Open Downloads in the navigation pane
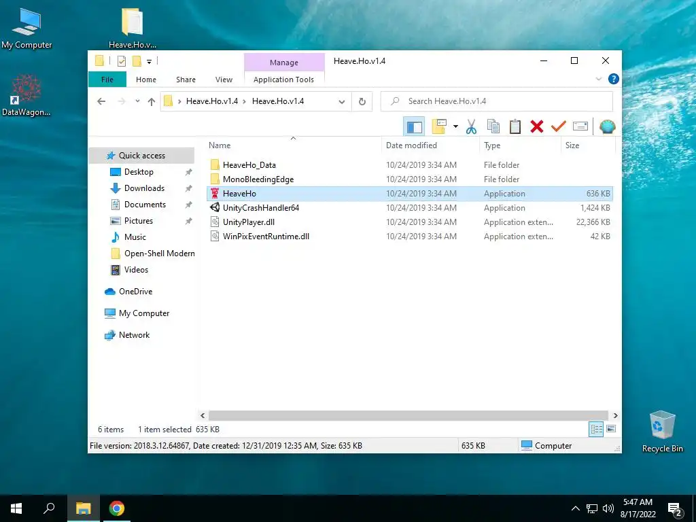696x522 pixels. click(x=144, y=188)
